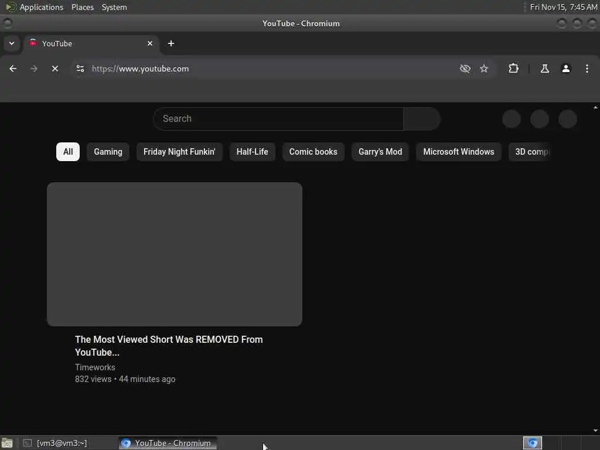Image resolution: width=600 pixels, height=450 pixels.
Task: Click the clock showing Fri Nov 15
Action: tap(564, 7)
